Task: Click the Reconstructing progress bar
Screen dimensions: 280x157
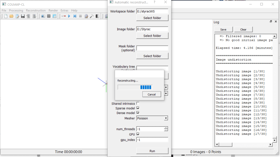Action: click(135, 87)
